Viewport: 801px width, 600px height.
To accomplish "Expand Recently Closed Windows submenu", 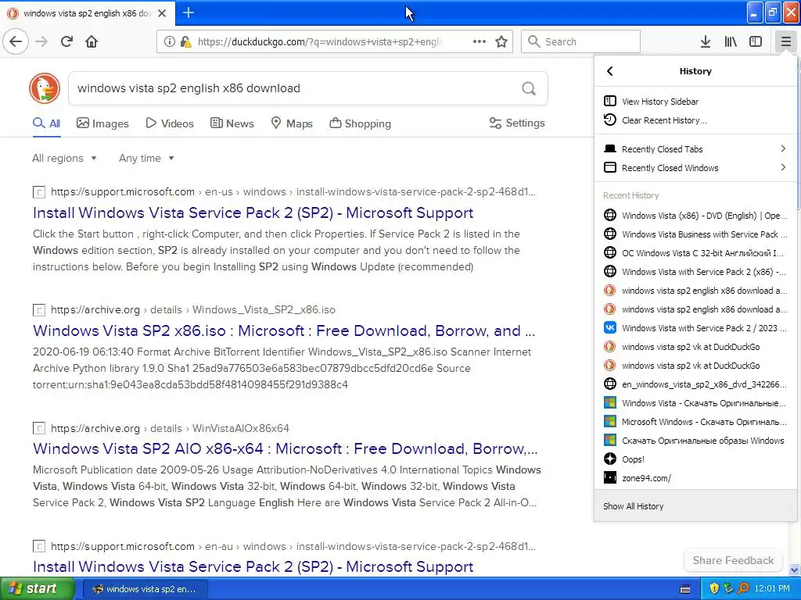I will [695, 168].
